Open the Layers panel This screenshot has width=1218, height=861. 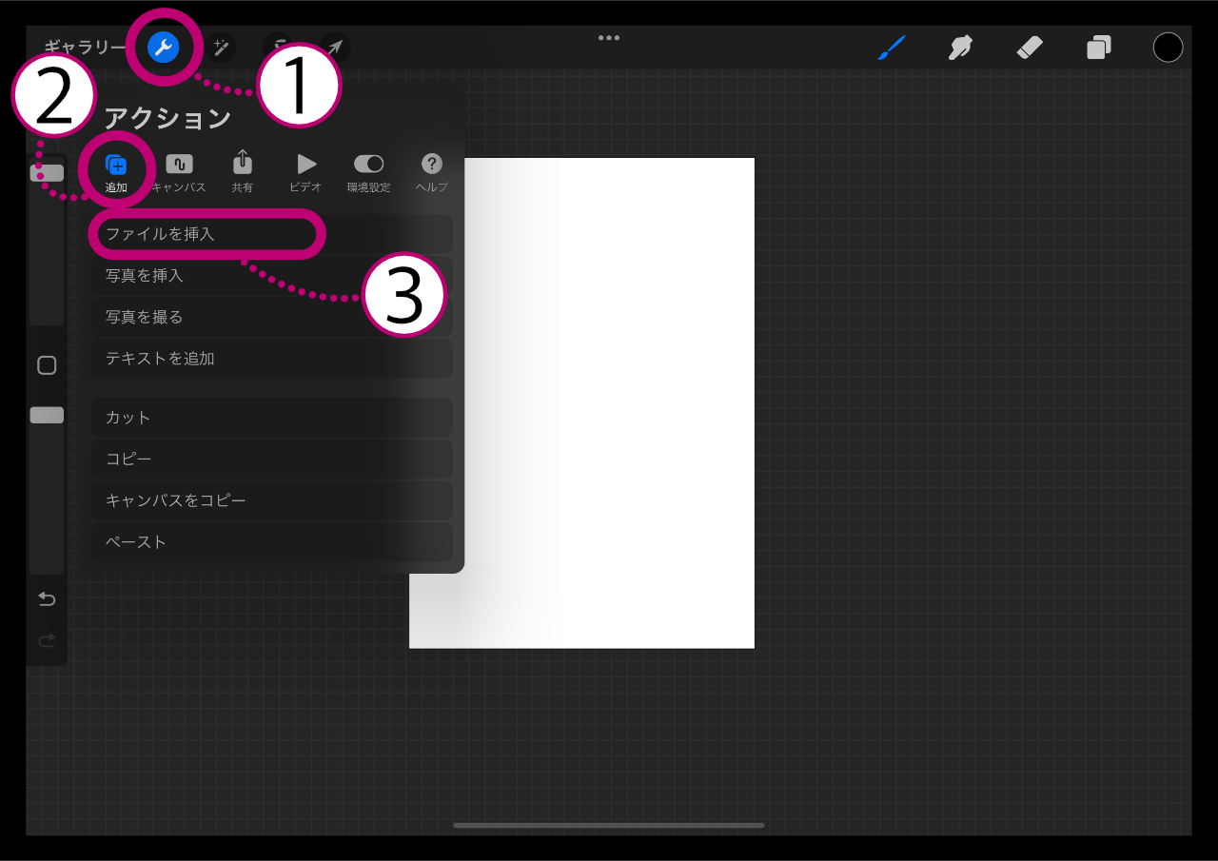click(1099, 48)
